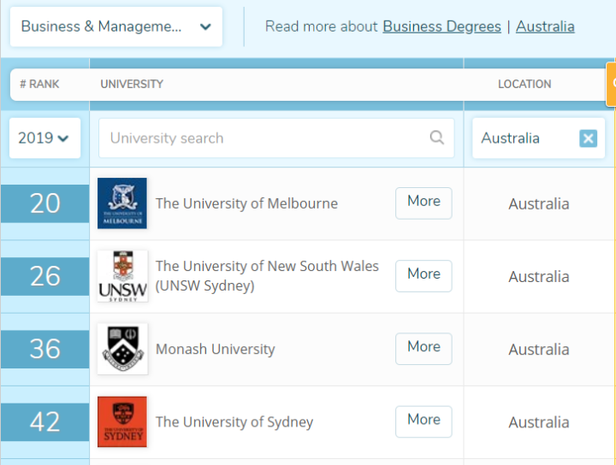Image resolution: width=616 pixels, height=465 pixels.
Task: Open The University of Sydney name link
Action: click(x=234, y=422)
